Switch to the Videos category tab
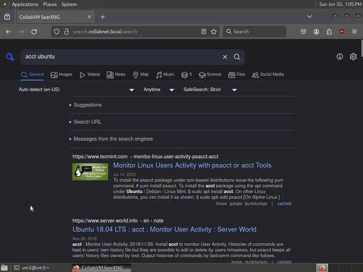This screenshot has width=363, height=272. [x=90, y=74]
